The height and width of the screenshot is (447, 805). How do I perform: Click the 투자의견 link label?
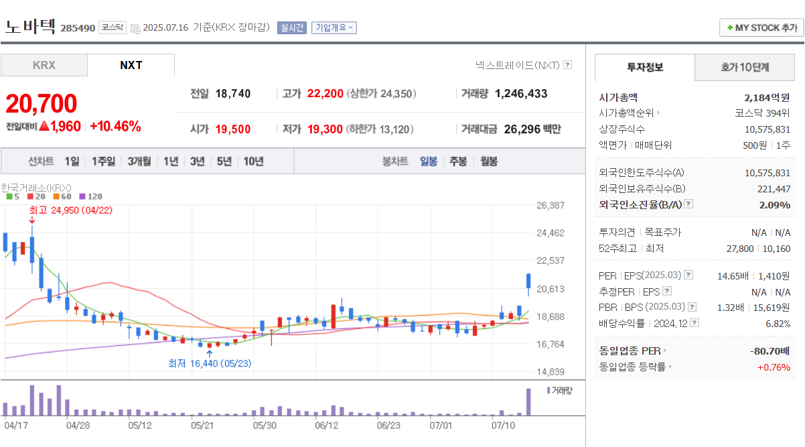(616, 233)
